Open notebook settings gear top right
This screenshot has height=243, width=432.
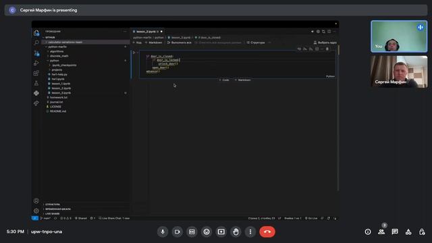(x=318, y=32)
